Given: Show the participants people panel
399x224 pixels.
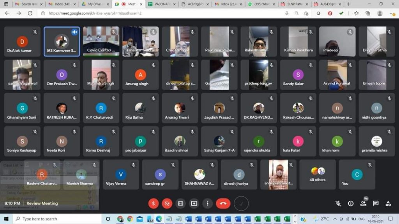Looking at the screenshot, I should (363, 203).
